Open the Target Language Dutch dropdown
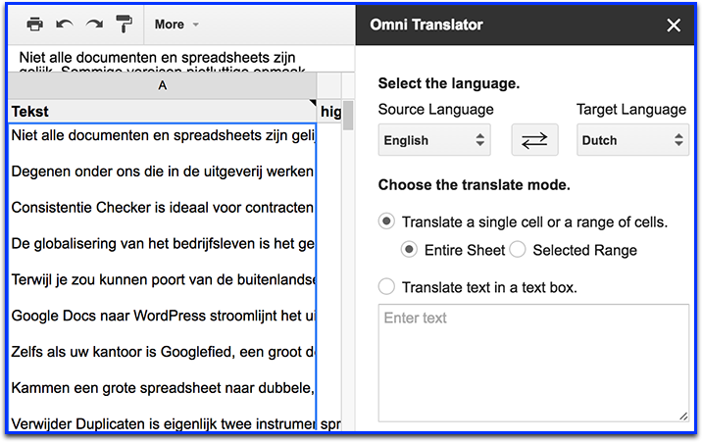The height and width of the screenshot is (442, 702). tap(632, 140)
